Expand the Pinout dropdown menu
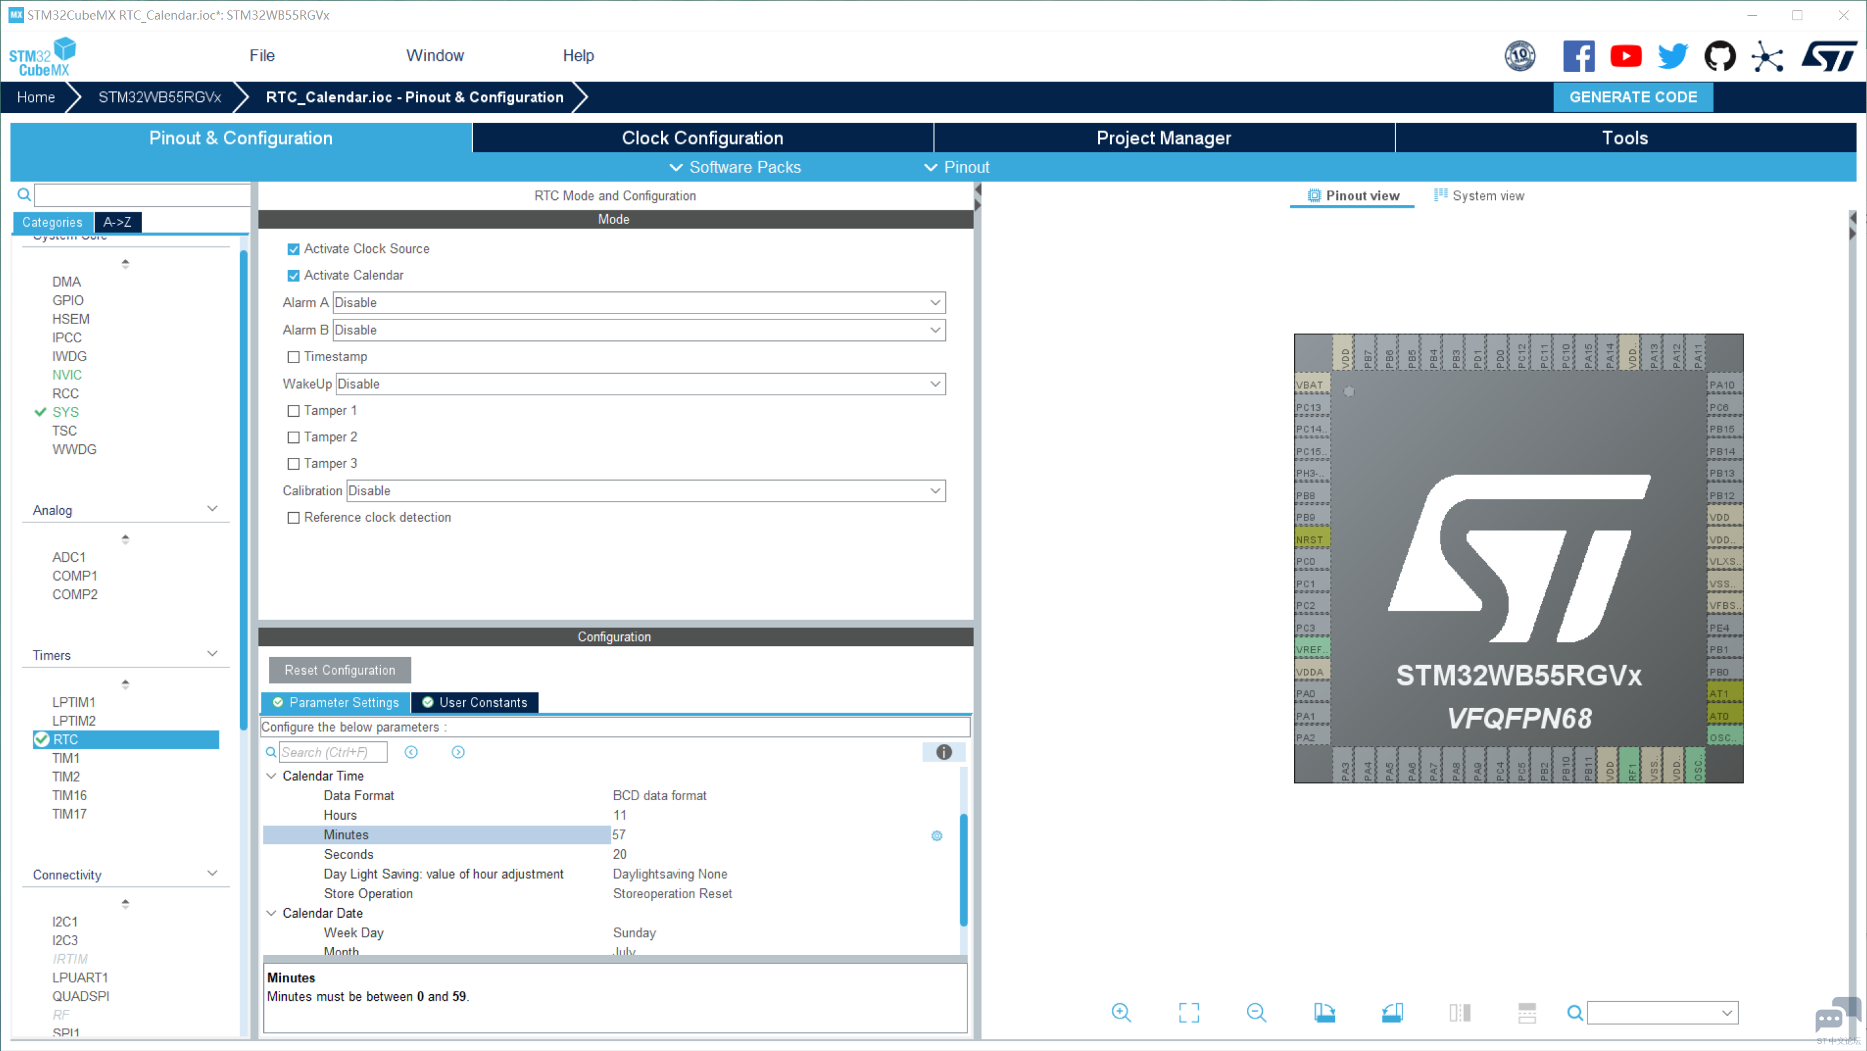Viewport: 1867px width, 1051px height. pyautogui.click(x=957, y=167)
